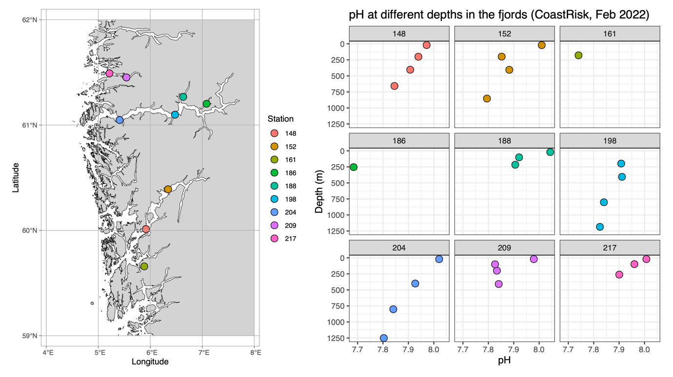The height and width of the screenshot is (377, 673).
Task: Select the red station 148 map marker
Action: [x=146, y=229]
